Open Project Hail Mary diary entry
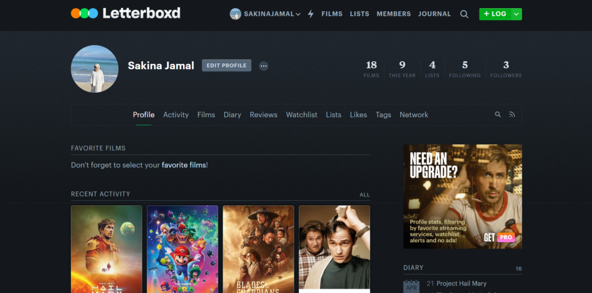The height and width of the screenshot is (293, 592). coord(461,283)
